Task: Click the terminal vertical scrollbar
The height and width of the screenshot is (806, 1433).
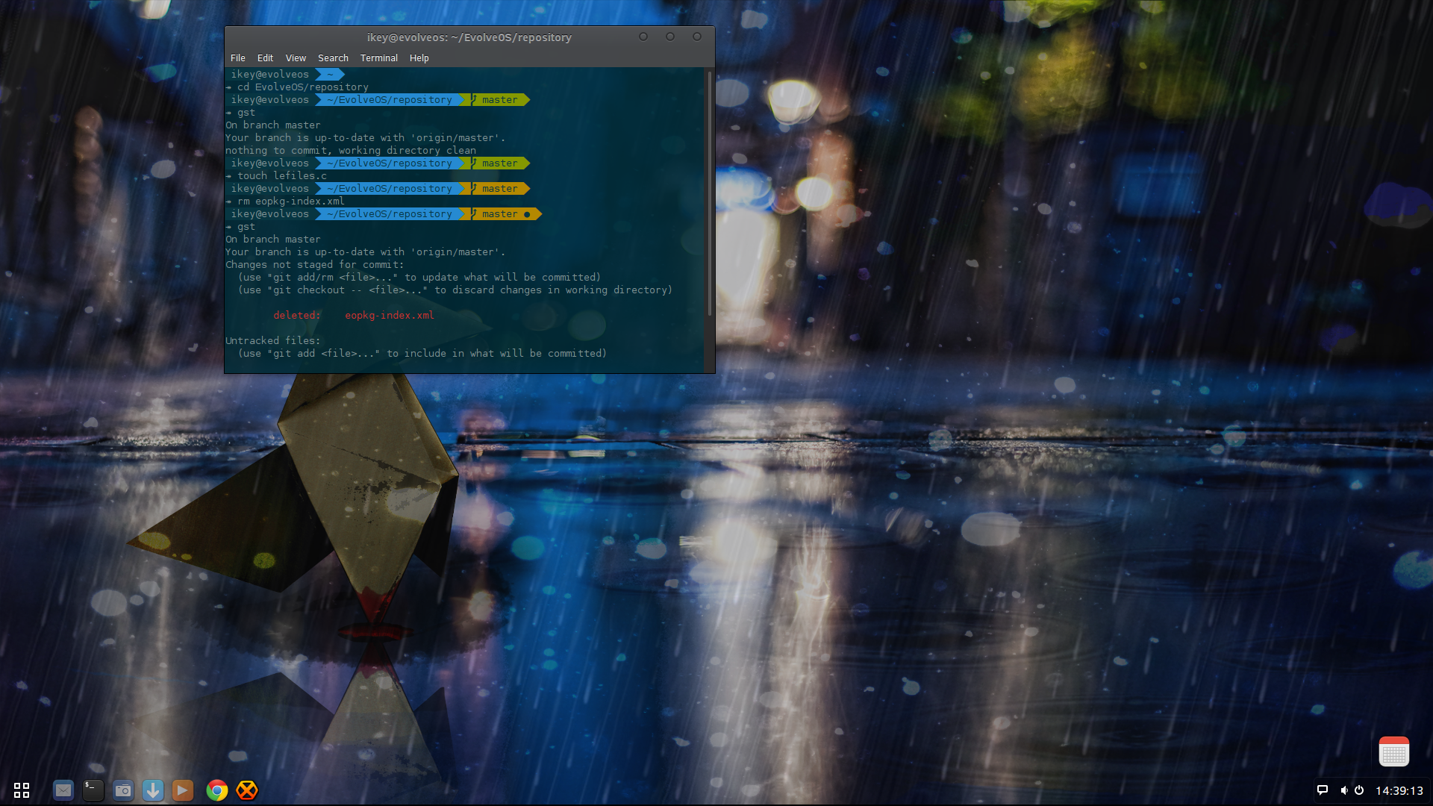Action: coord(709,194)
